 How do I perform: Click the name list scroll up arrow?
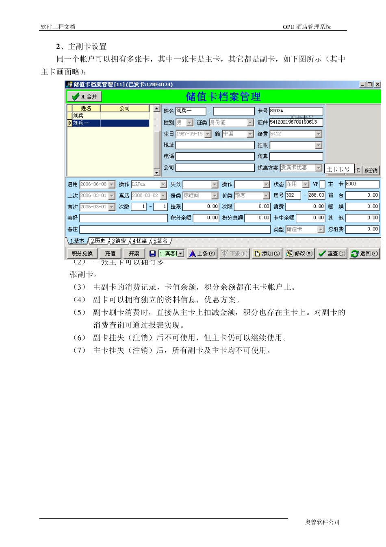[157, 109]
